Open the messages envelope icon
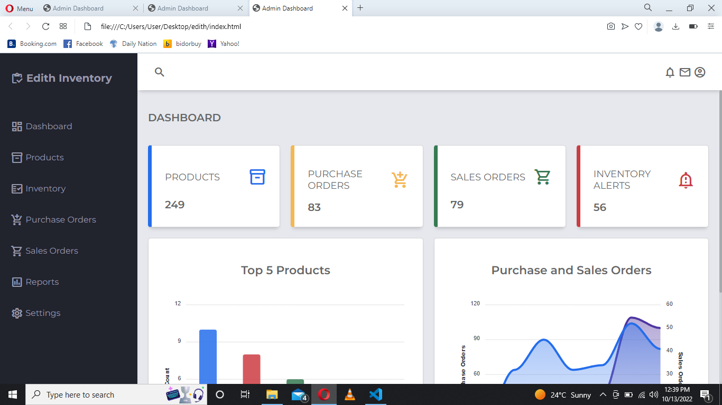The image size is (722, 405). click(x=684, y=72)
